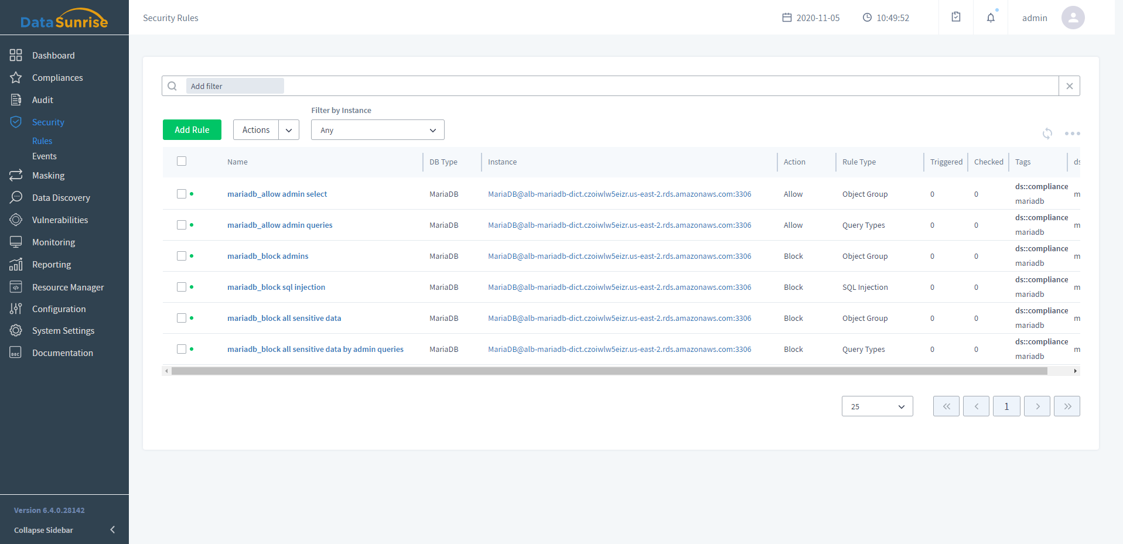Select the mariadb_block sql injection checkbox
The image size is (1123, 544).
coord(182,287)
